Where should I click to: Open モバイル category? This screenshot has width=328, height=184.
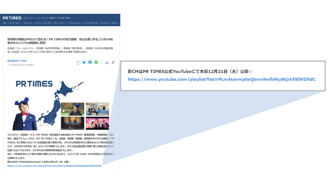tap(28, 23)
